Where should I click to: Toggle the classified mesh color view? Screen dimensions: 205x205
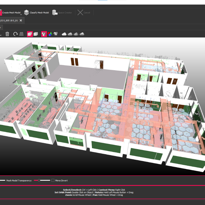point(56,34)
